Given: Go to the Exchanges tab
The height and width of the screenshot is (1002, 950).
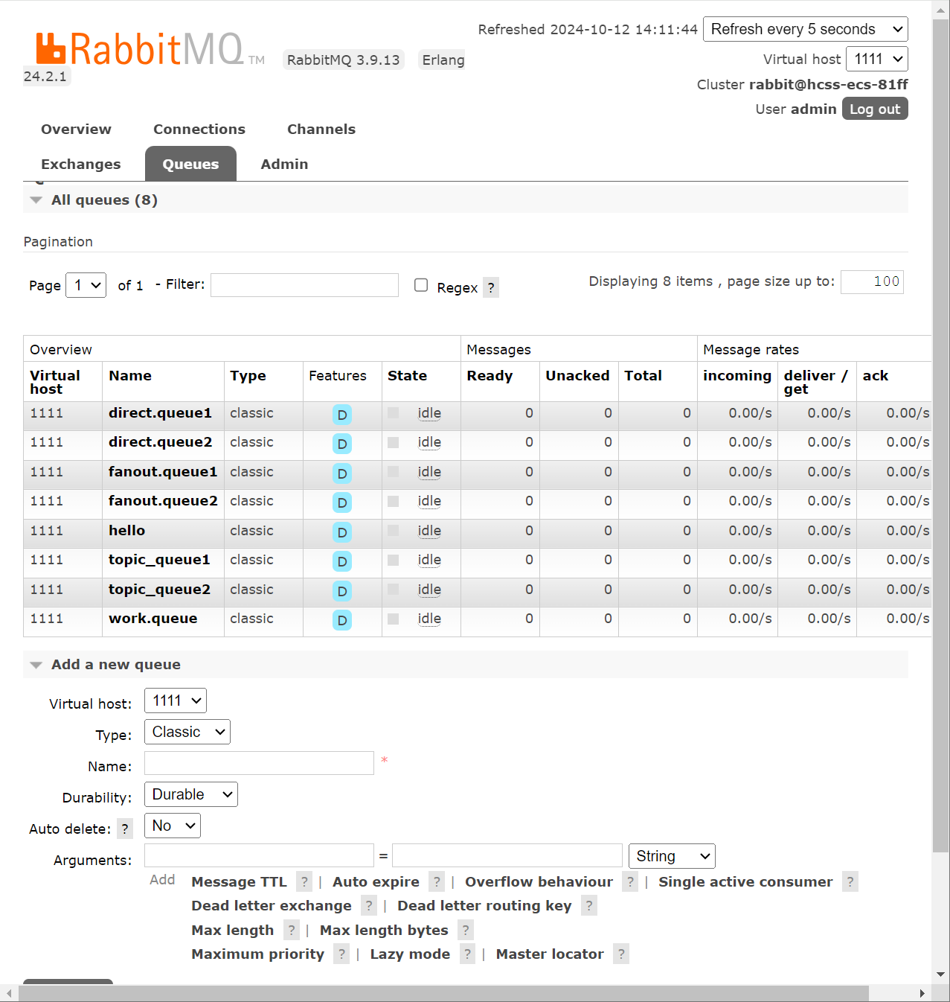Looking at the screenshot, I should point(81,165).
